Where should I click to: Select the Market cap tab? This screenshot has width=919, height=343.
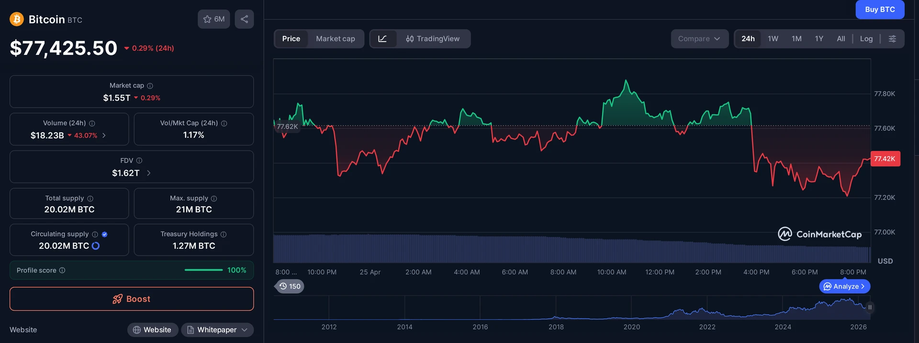click(x=336, y=39)
